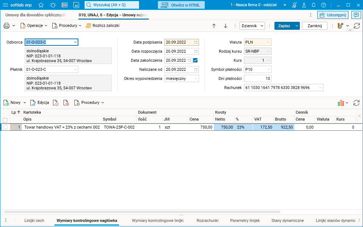The width and height of the screenshot is (363, 227).
Task: Click the BC icon in top bar
Action: (x=76, y=5)
